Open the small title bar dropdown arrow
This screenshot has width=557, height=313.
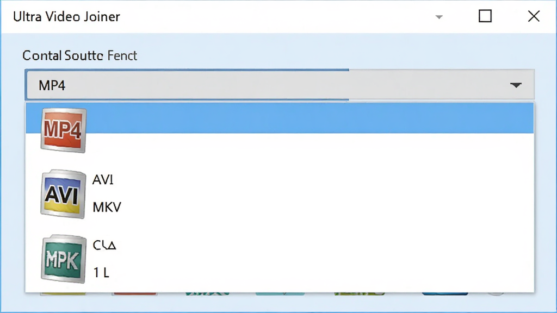[x=439, y=17]
